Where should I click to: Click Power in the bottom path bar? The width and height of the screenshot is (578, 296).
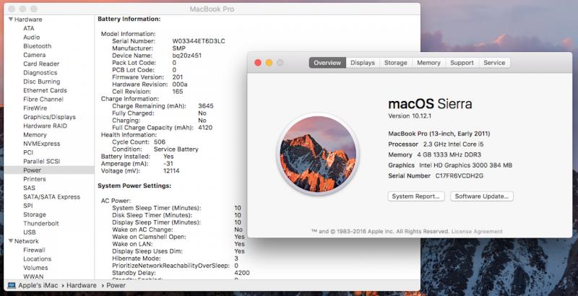click(116, 285)
